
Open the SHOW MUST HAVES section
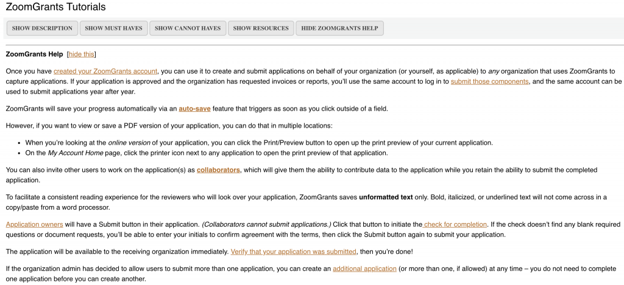113,28
